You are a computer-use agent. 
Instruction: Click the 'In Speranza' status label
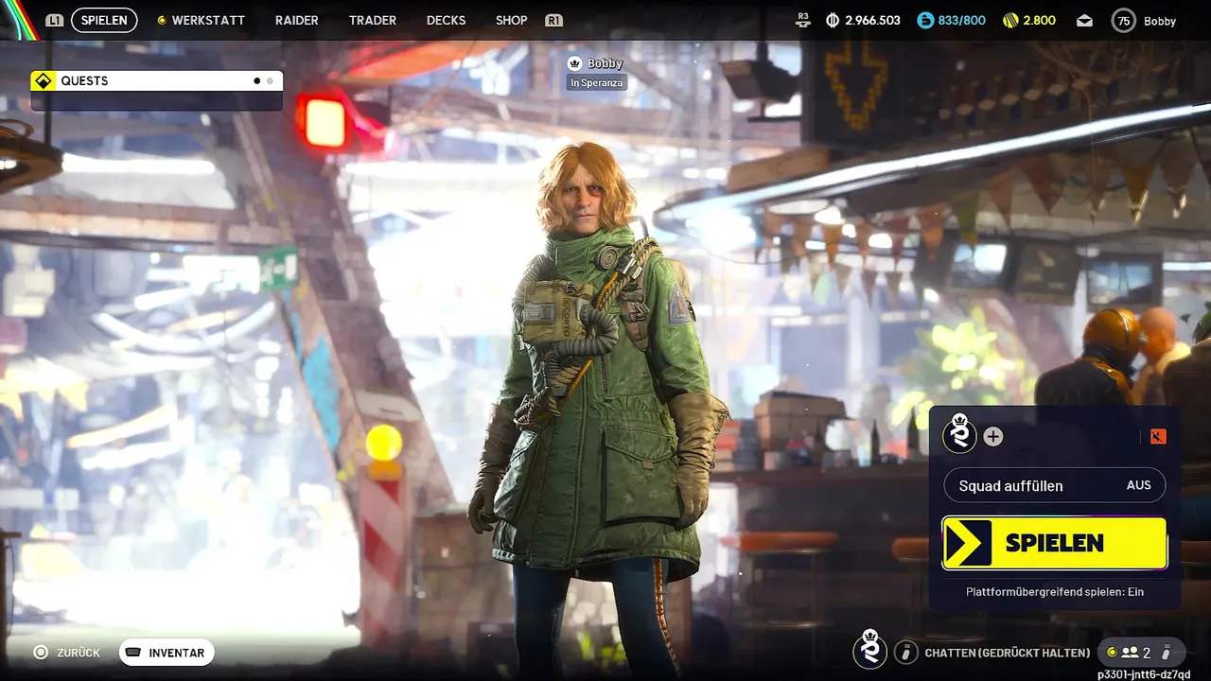tap(597, 83)
